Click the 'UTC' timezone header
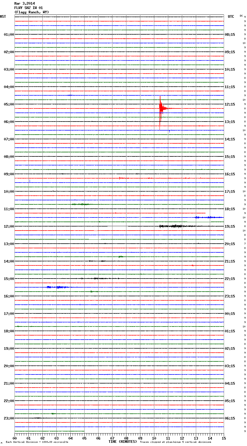This screenshot has width=247, height=446. 231,17
